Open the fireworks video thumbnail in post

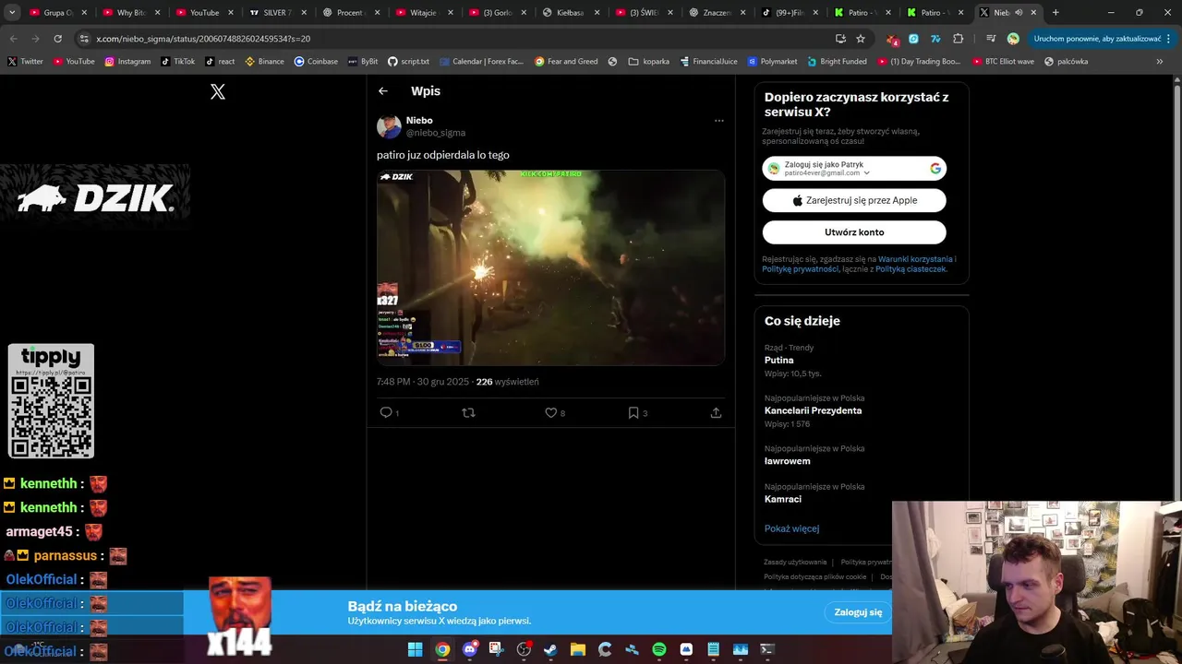[x=550, y=267]
